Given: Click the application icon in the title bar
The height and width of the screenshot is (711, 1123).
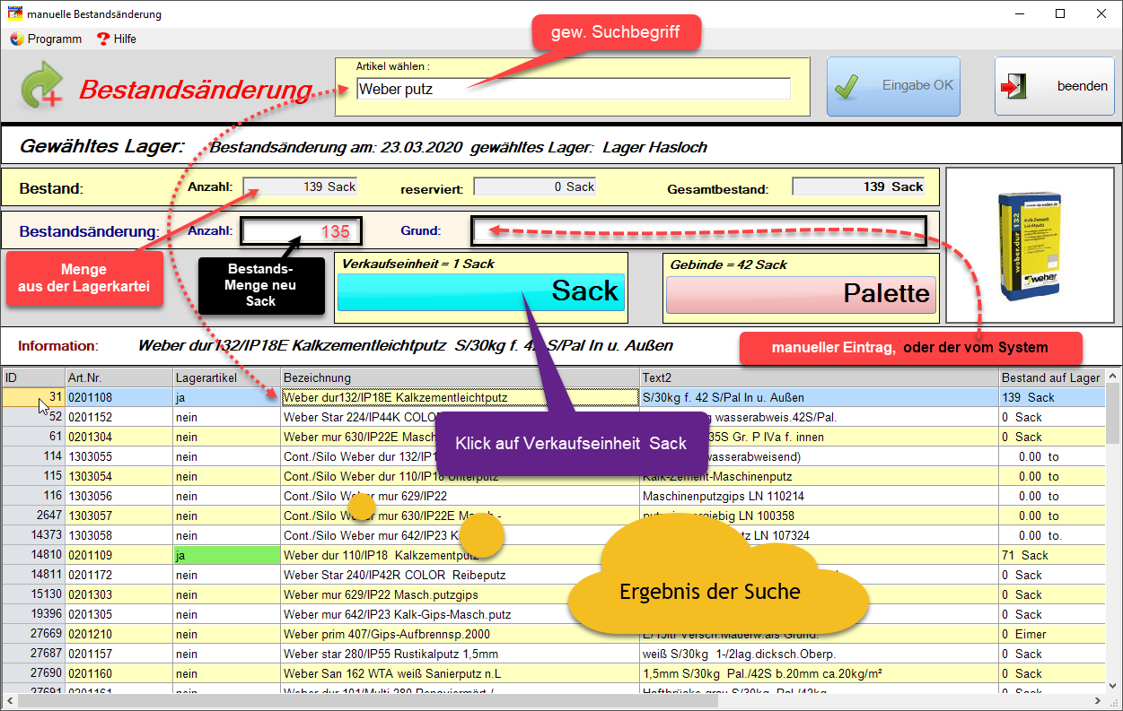Looking at the screenshot, I should click(13, 13).
